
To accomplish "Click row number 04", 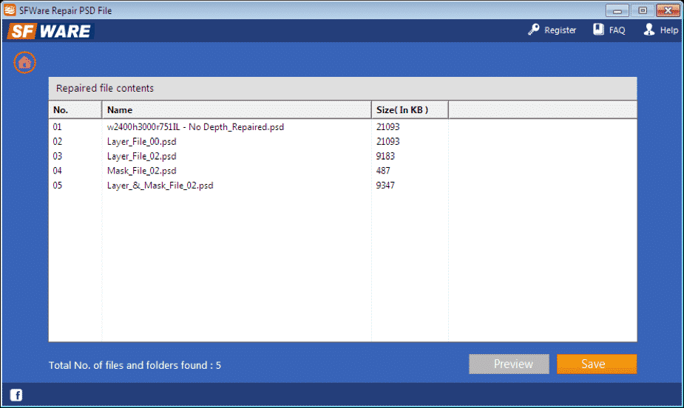I will 57,171.
